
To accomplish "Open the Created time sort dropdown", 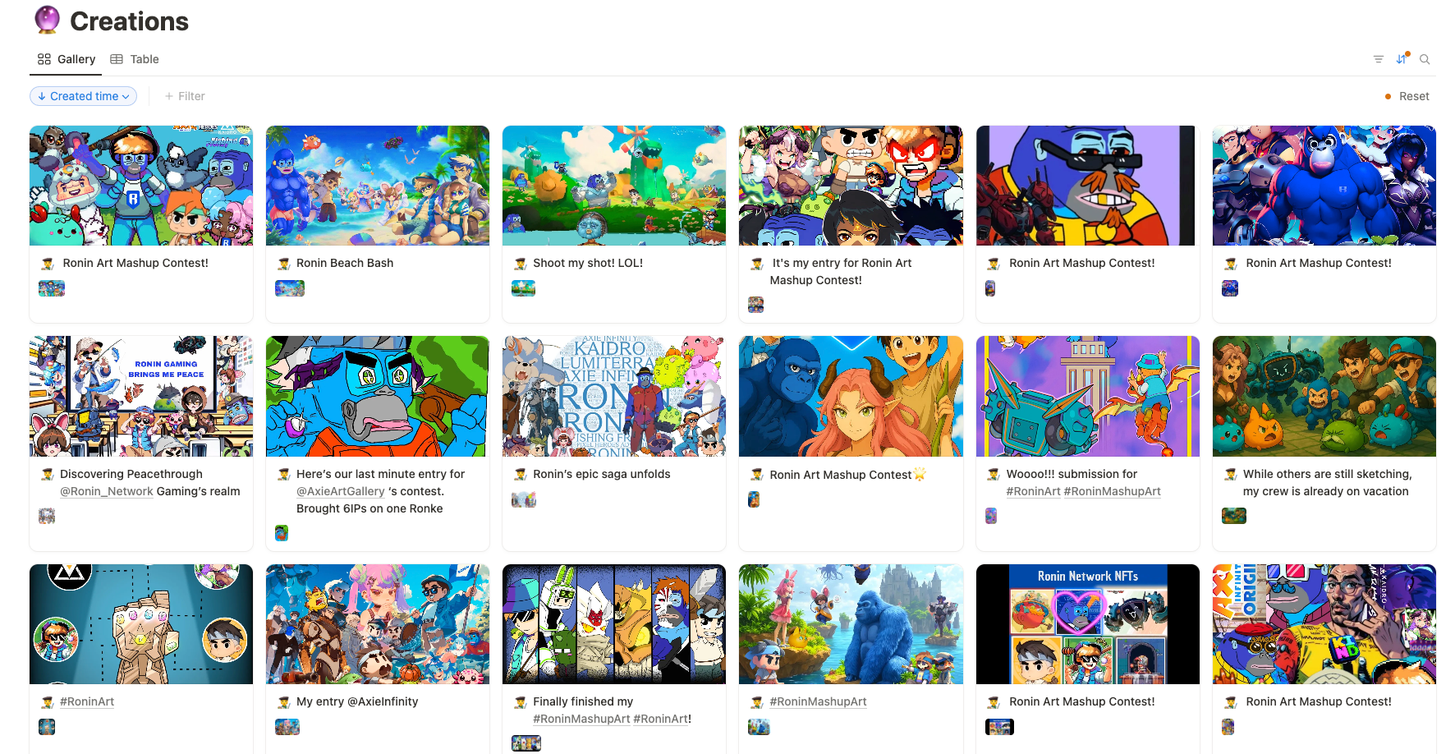I will 83,96.
